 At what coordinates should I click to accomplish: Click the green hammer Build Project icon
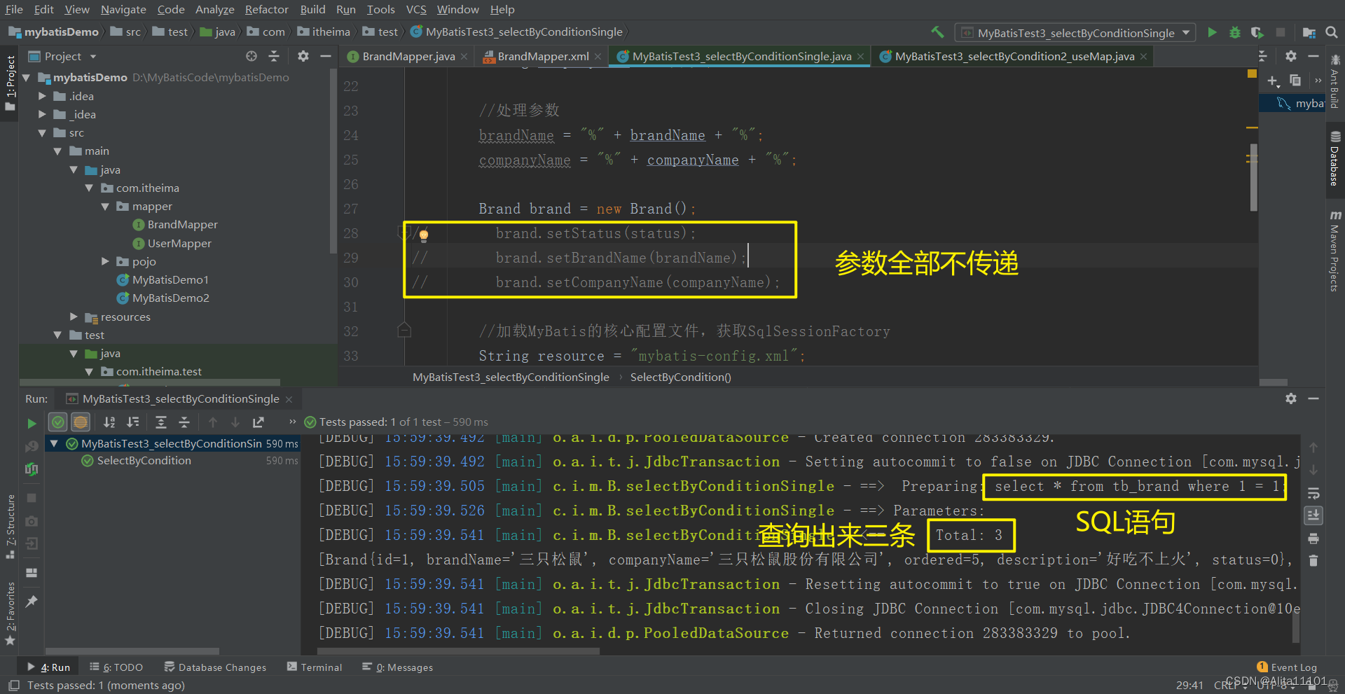[937, 32]
